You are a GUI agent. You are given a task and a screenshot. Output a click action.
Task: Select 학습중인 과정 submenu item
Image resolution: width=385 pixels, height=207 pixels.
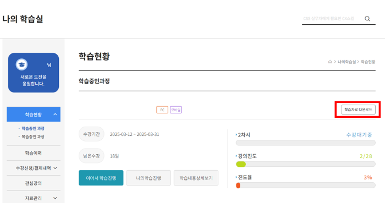(33, 128)
